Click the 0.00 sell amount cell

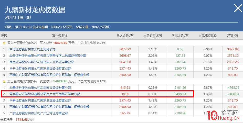click(180, 49)
